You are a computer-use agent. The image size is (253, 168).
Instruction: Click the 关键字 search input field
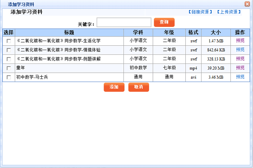(x=124, y=22)
